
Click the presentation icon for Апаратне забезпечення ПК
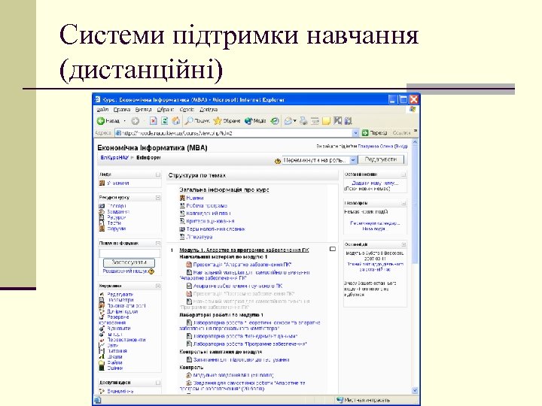tap(189, 265)
